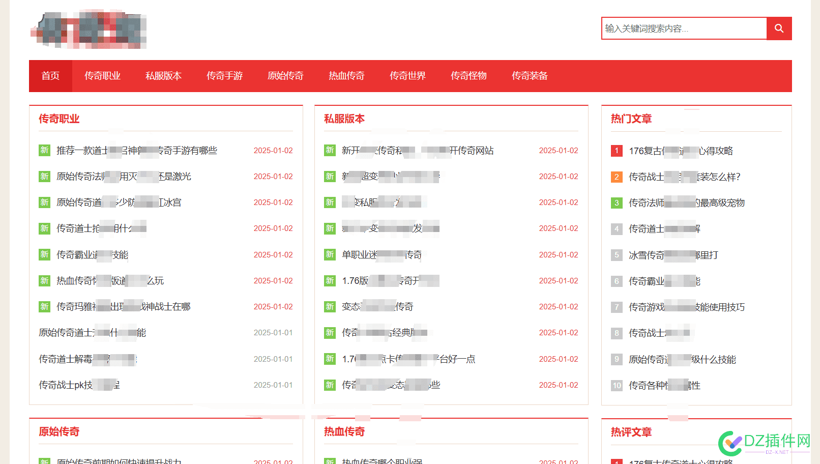Click the gray rank 5 badge
The width and height of the screenshot is (820, 464).
tap(617, 255)
